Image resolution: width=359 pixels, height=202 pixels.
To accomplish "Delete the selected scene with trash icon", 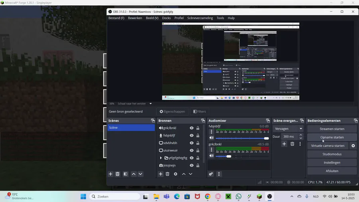I will tap(117, 174).
